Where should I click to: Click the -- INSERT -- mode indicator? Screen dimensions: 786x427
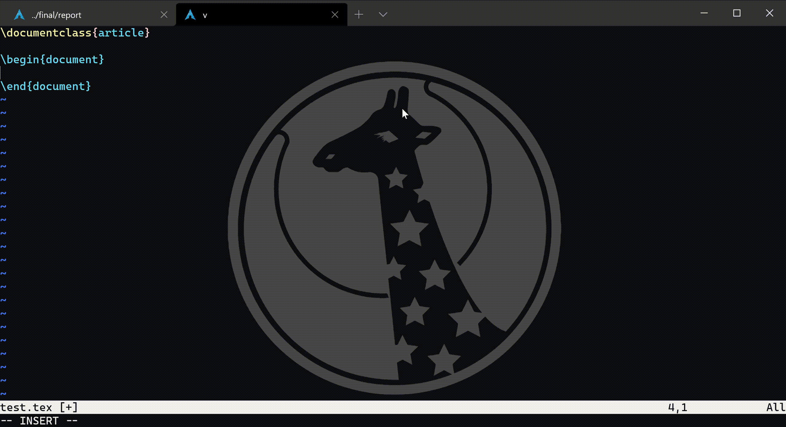tap(39, 421)
